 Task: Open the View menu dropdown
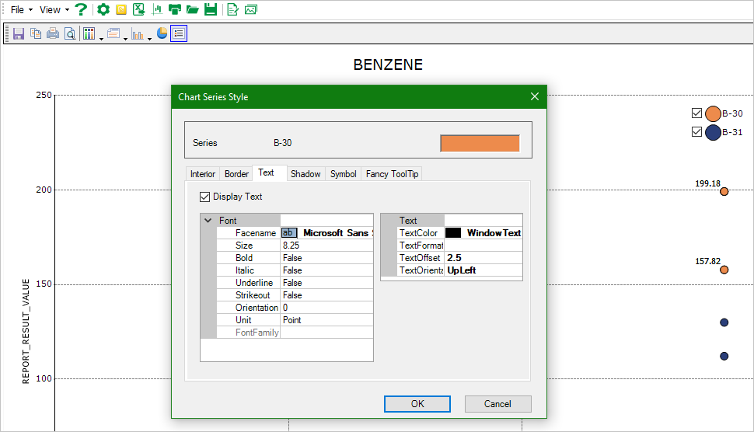[x=54, y=9]
